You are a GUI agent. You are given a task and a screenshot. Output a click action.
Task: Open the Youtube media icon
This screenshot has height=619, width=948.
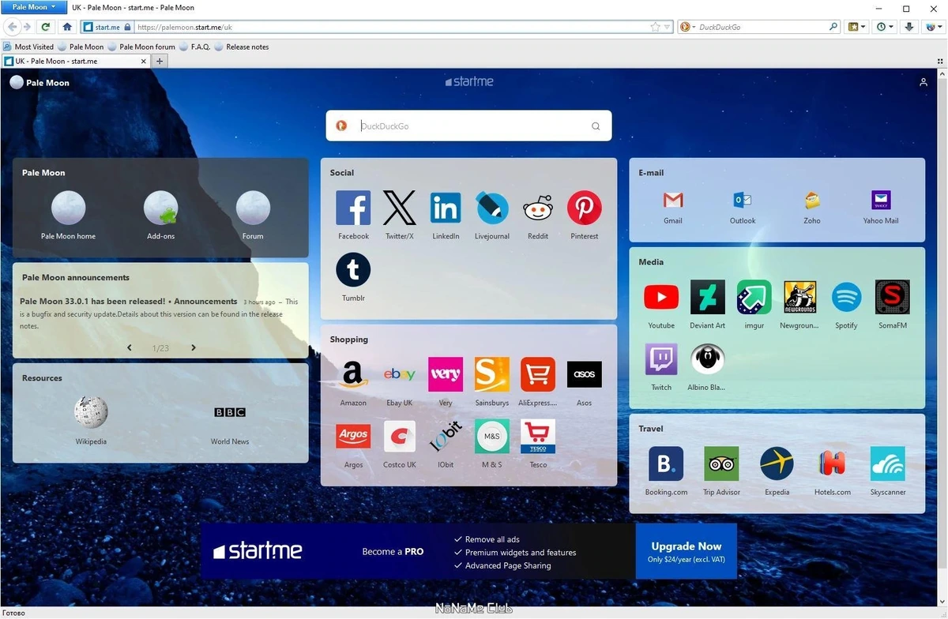[x=661, y=298]
